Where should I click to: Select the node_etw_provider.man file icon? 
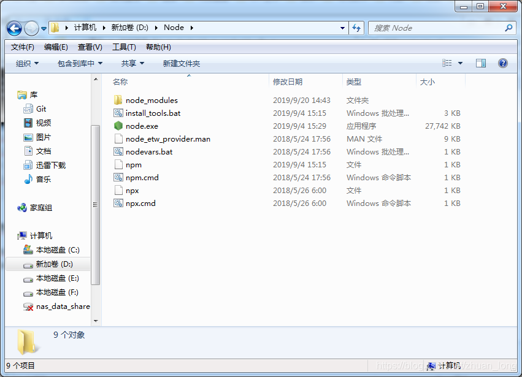pyautogui.click(x=118, y=139)
